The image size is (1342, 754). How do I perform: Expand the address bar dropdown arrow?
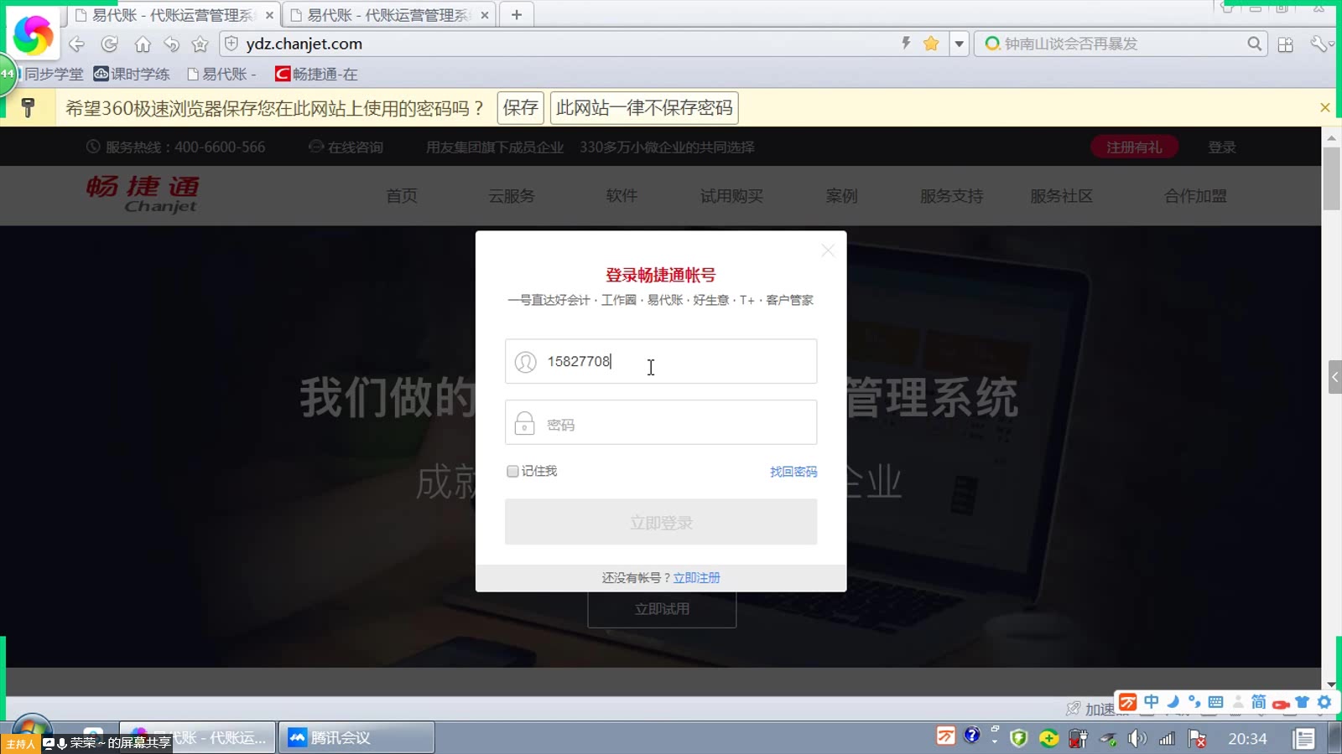pyautogui.click(x=959, y=44)
